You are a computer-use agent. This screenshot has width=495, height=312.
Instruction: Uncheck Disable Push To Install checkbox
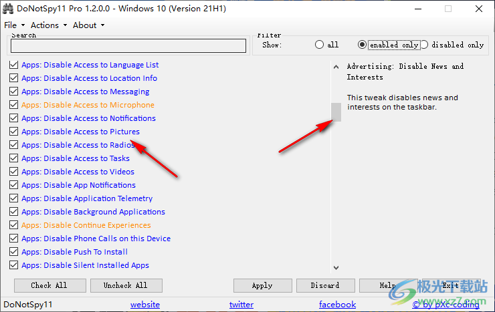click(13, 252)
